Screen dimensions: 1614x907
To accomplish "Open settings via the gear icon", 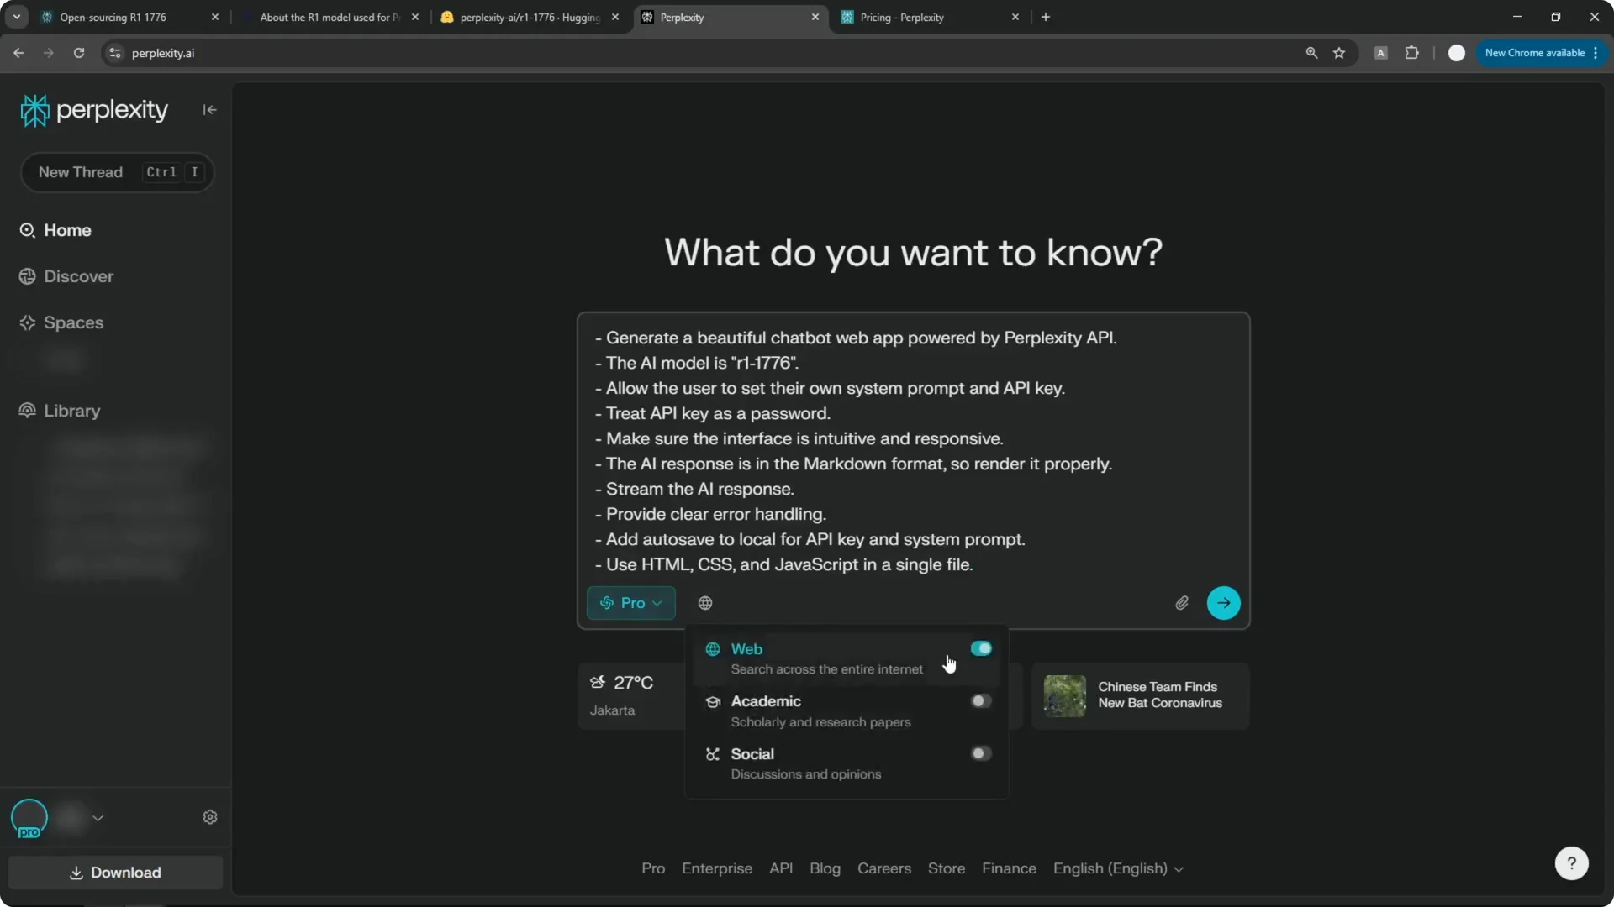I will (x=209, y=816).
